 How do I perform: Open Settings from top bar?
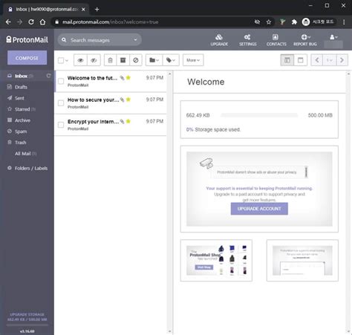247,40
